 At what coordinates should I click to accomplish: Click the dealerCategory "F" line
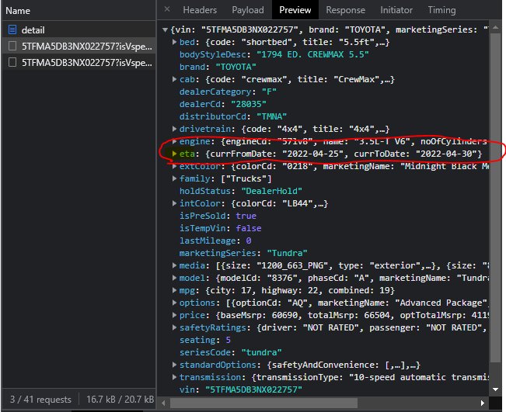click(228, 92)
